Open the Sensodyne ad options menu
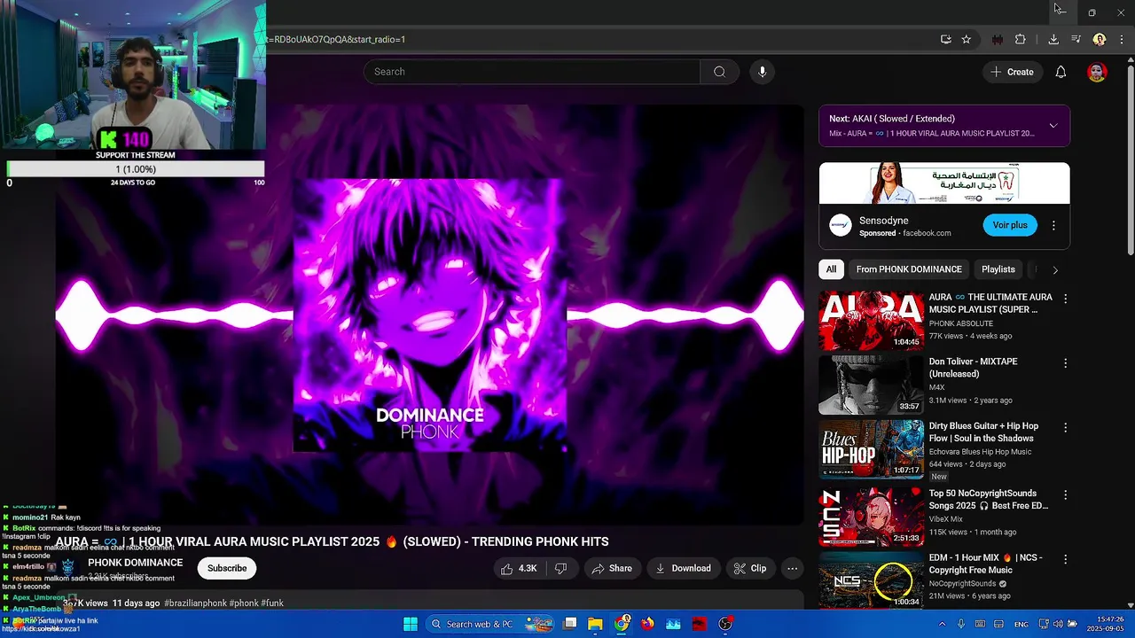Image resolution: width=1135 pixels, height=638 pixels. click(x=1053, y=226)
